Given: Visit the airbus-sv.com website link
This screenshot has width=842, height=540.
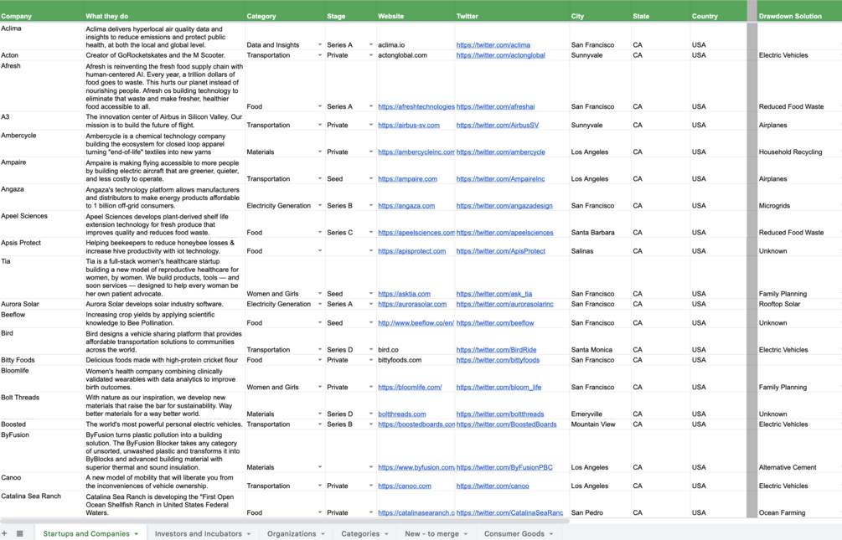Looking at the screenshot, I should point(409,125).
